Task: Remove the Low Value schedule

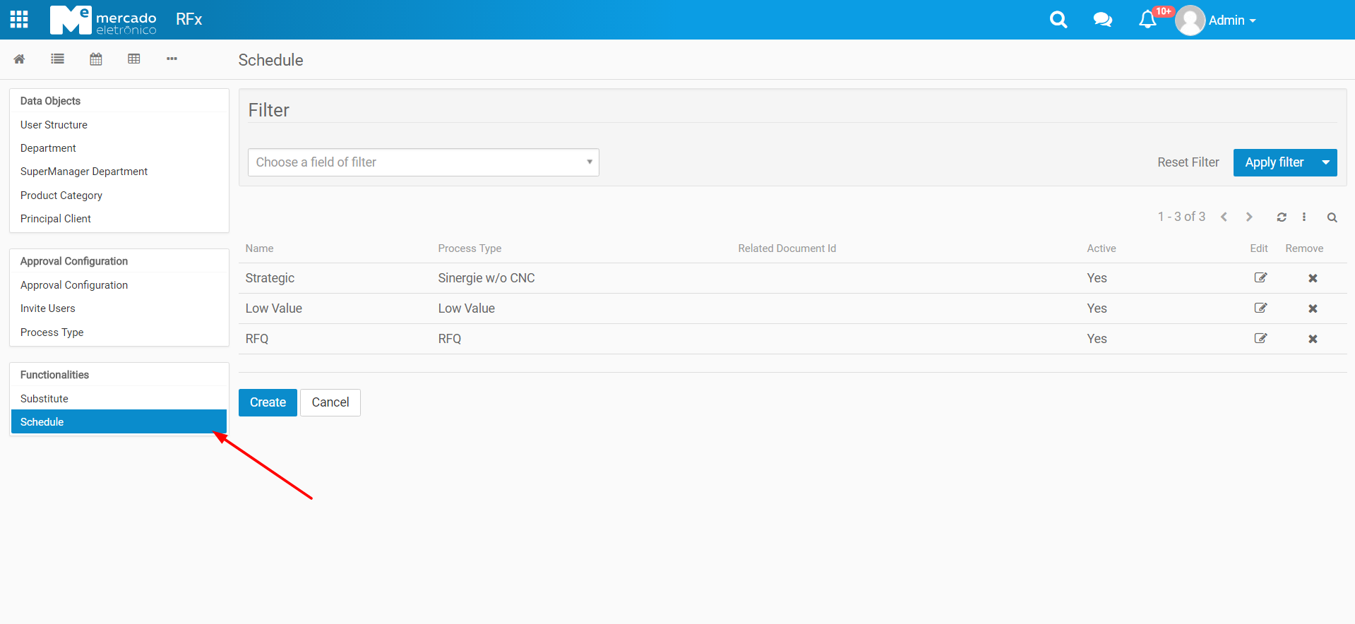Action: [1313, 308]
